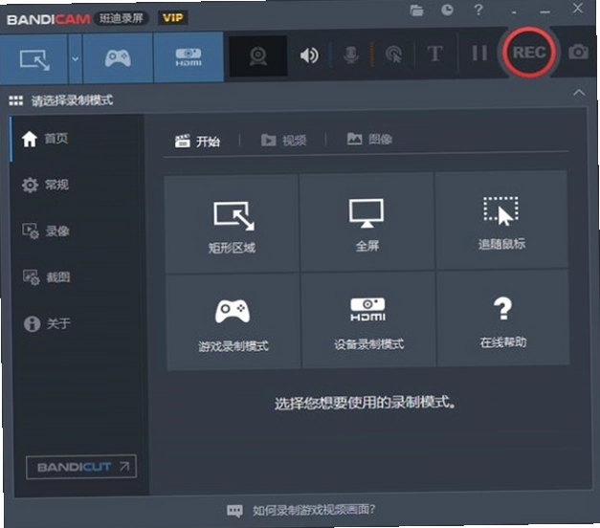
Task: Click the VIP badge
Action: pyautogui.click(x=172, y=17)
